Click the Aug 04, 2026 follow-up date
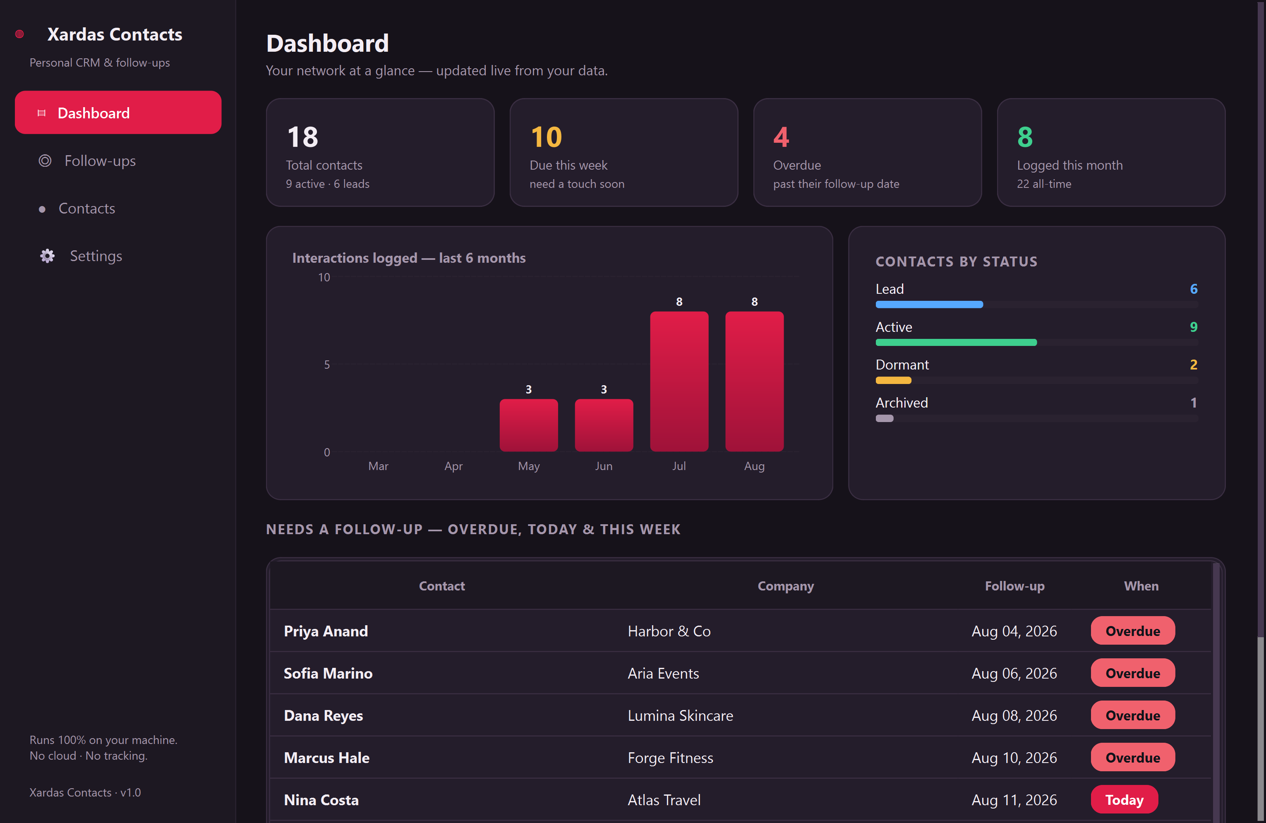The width and height of the screenshot is (1266, 823). point(1014,631)
